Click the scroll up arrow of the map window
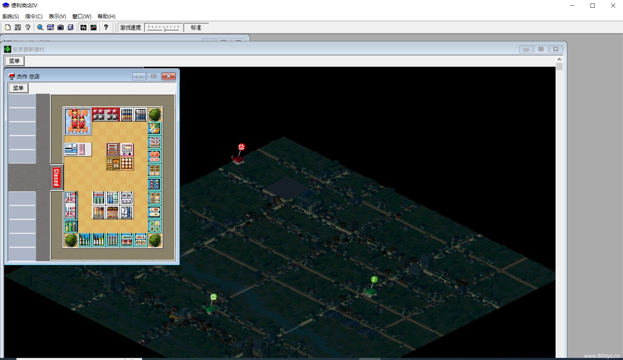This screenshot has width=623, height=360. [559, 59]
